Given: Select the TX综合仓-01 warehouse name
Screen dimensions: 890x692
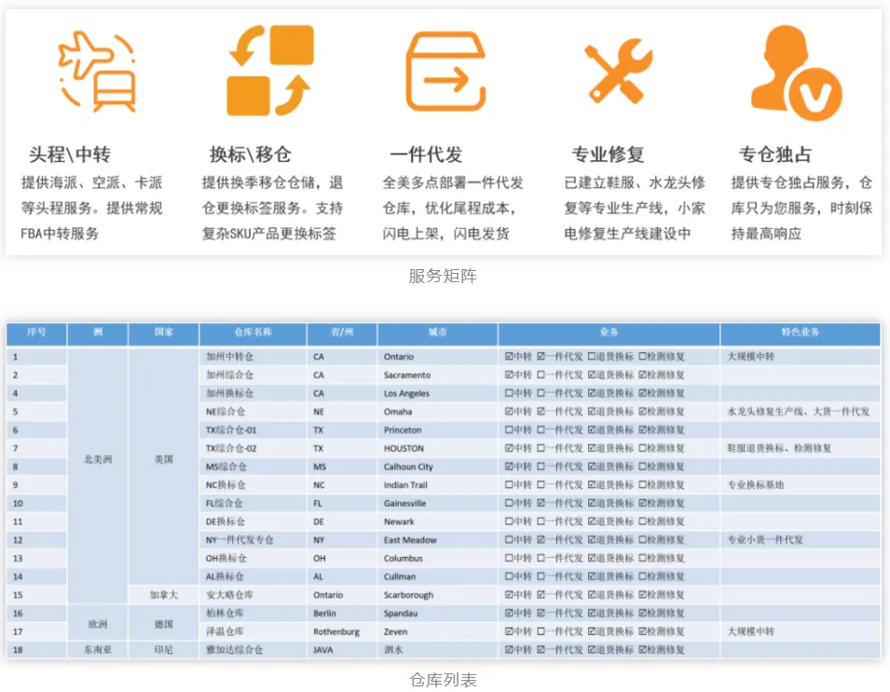Looking at the screenshot, I should [231, 430].
